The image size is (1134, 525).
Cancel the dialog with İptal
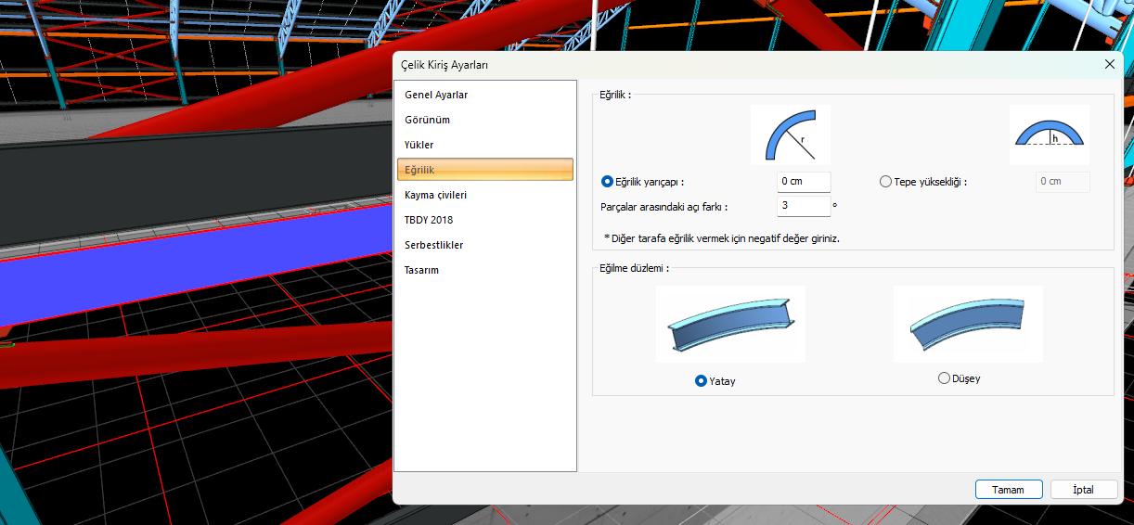point(1083,490)
